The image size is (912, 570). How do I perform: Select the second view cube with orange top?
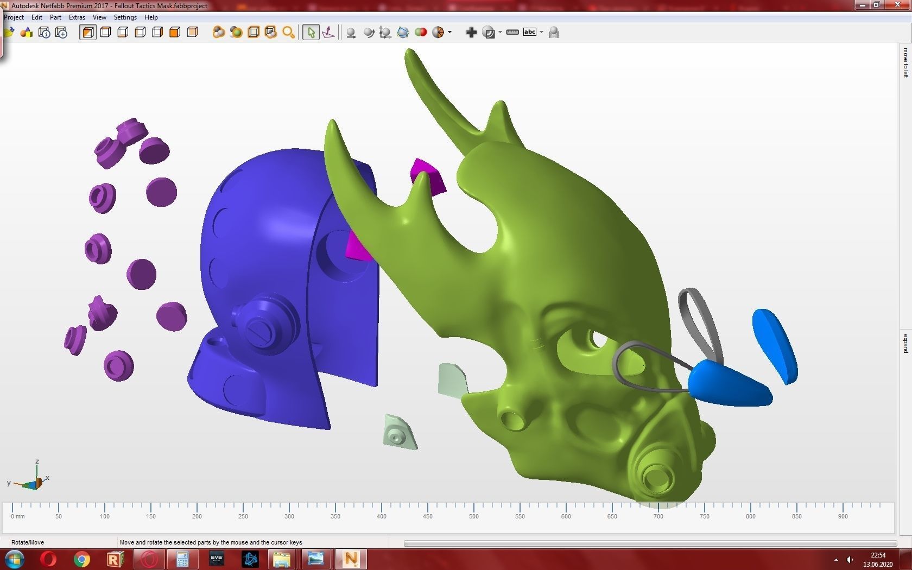coord(105,33)
